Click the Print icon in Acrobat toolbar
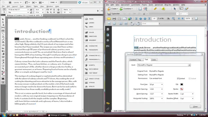Viewport: 208px width, 117px height. [x=114, y=19]
